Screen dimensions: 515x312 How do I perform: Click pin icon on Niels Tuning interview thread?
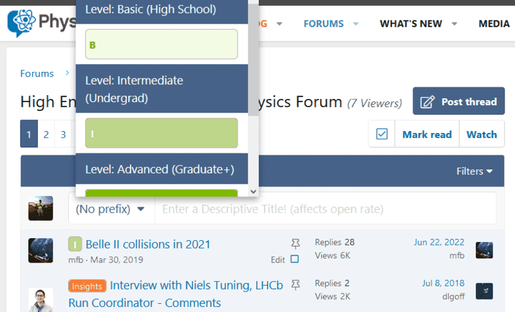pos(295,284)
